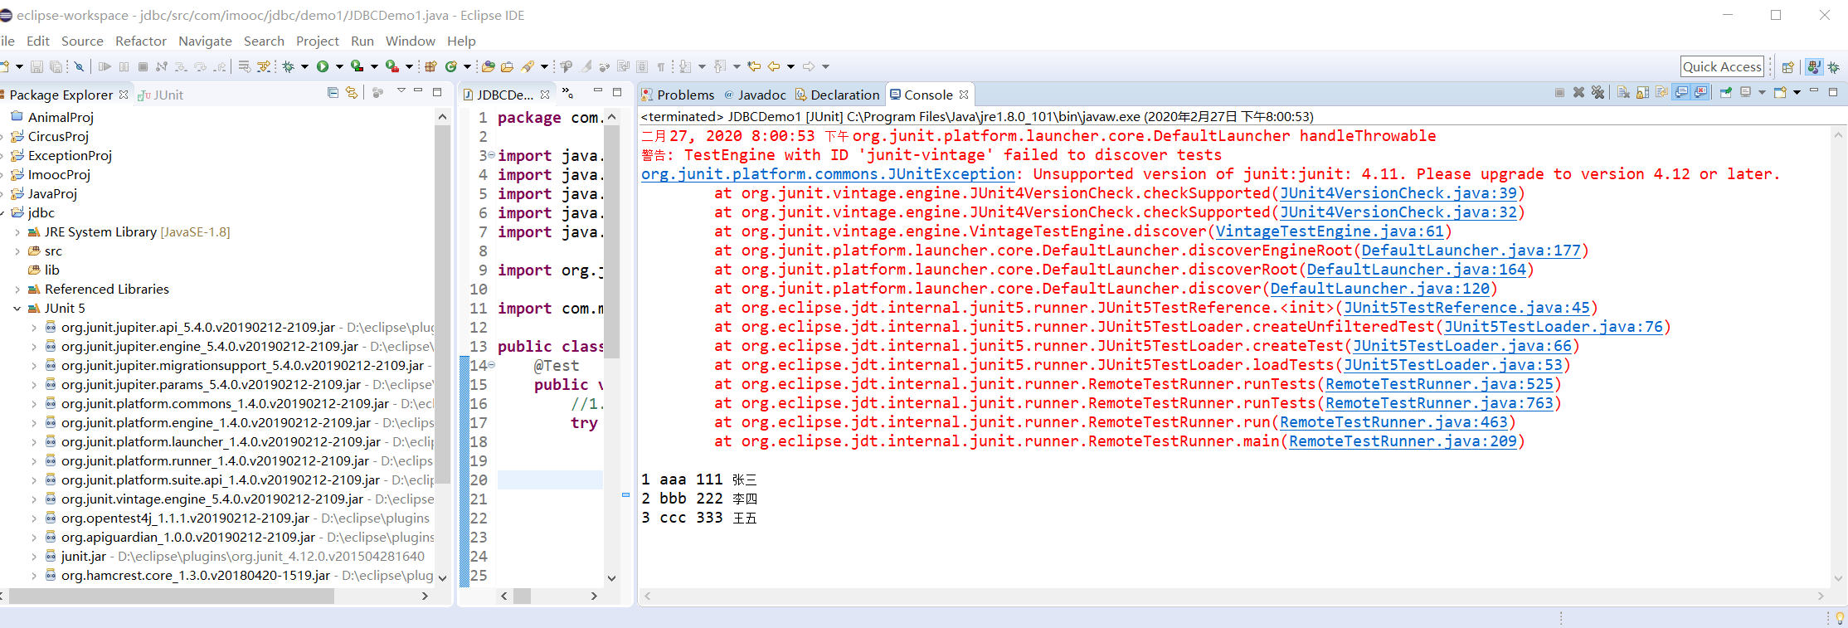Click the Save icon in toolbar
This screenshot has height=628, width=1848.
(x=36, y=66)
